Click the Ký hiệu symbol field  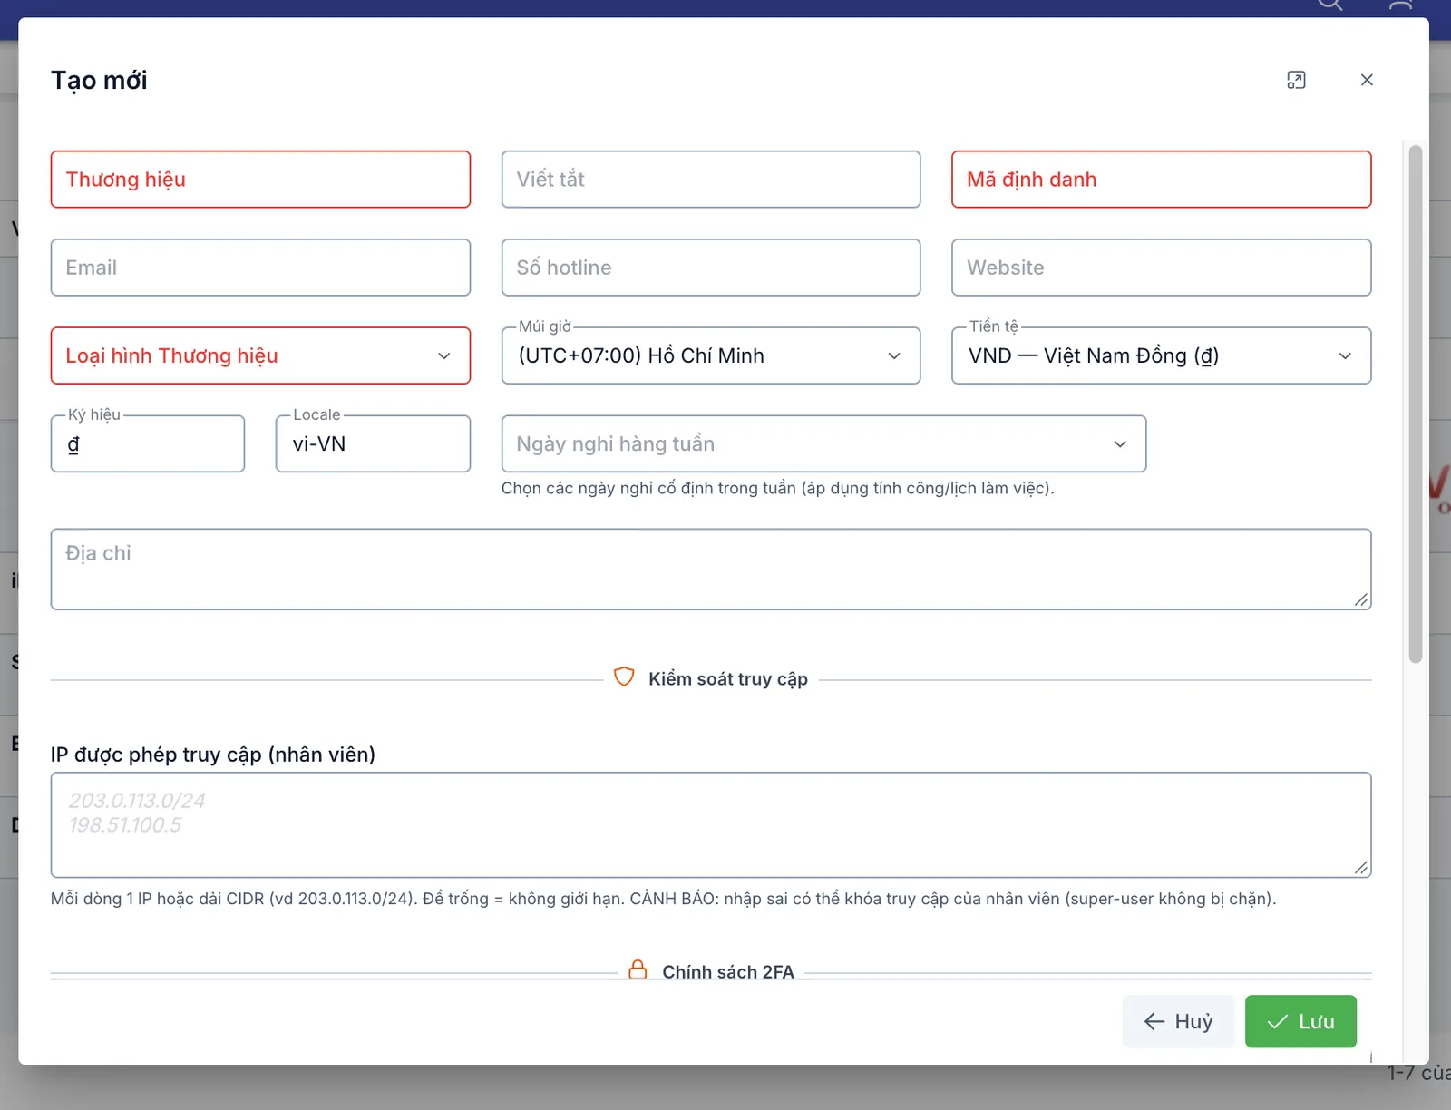tap(148, 443)
